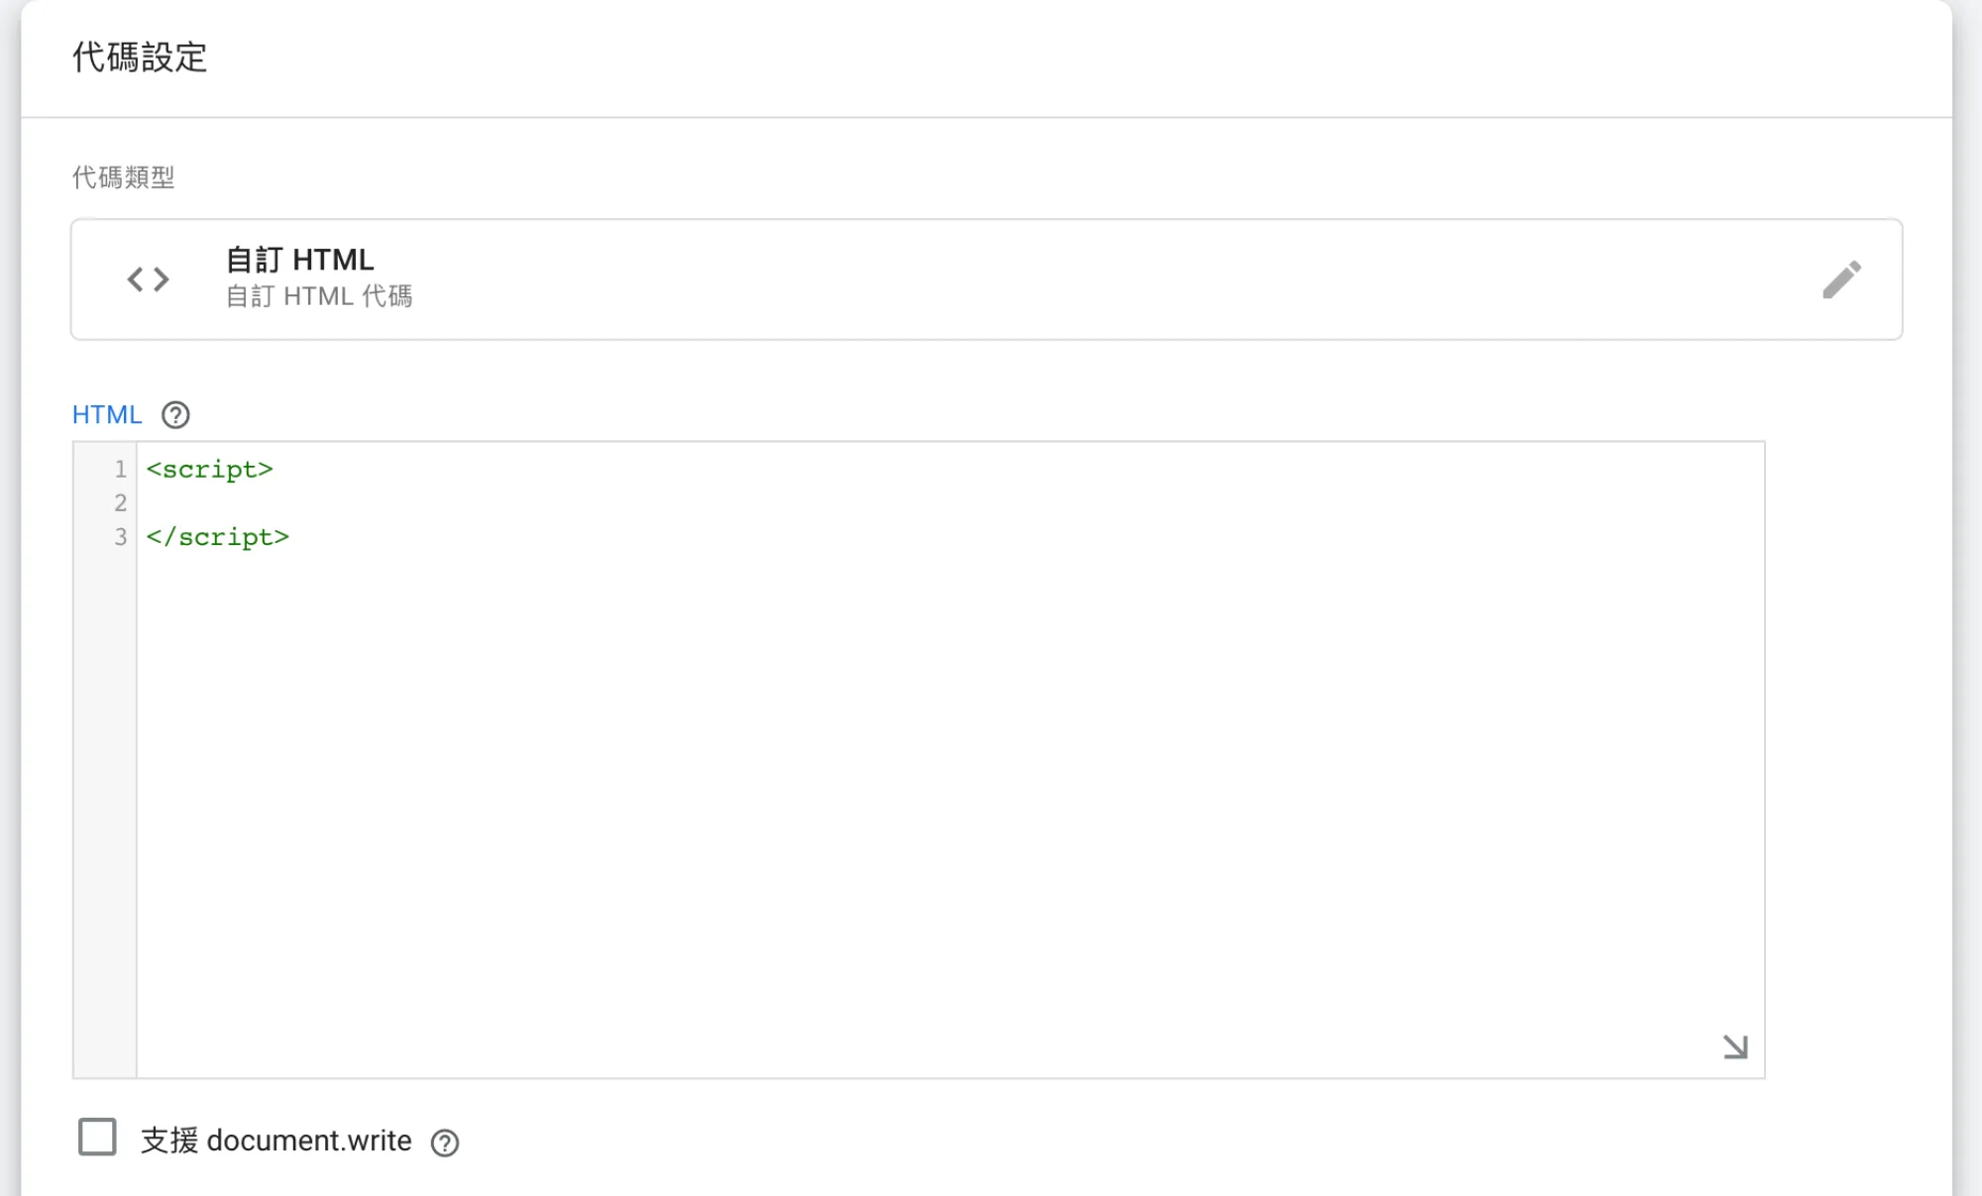This screenshot has height=1196, width=1982.
Task: Click the 自訂 HTML 代碼 subtitle area
Action: pos(319,296)
